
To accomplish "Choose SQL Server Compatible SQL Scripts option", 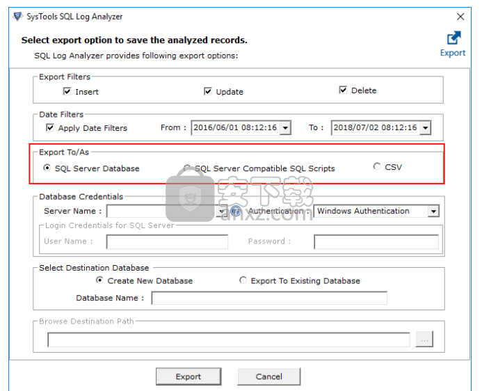I will coord(187,168).
